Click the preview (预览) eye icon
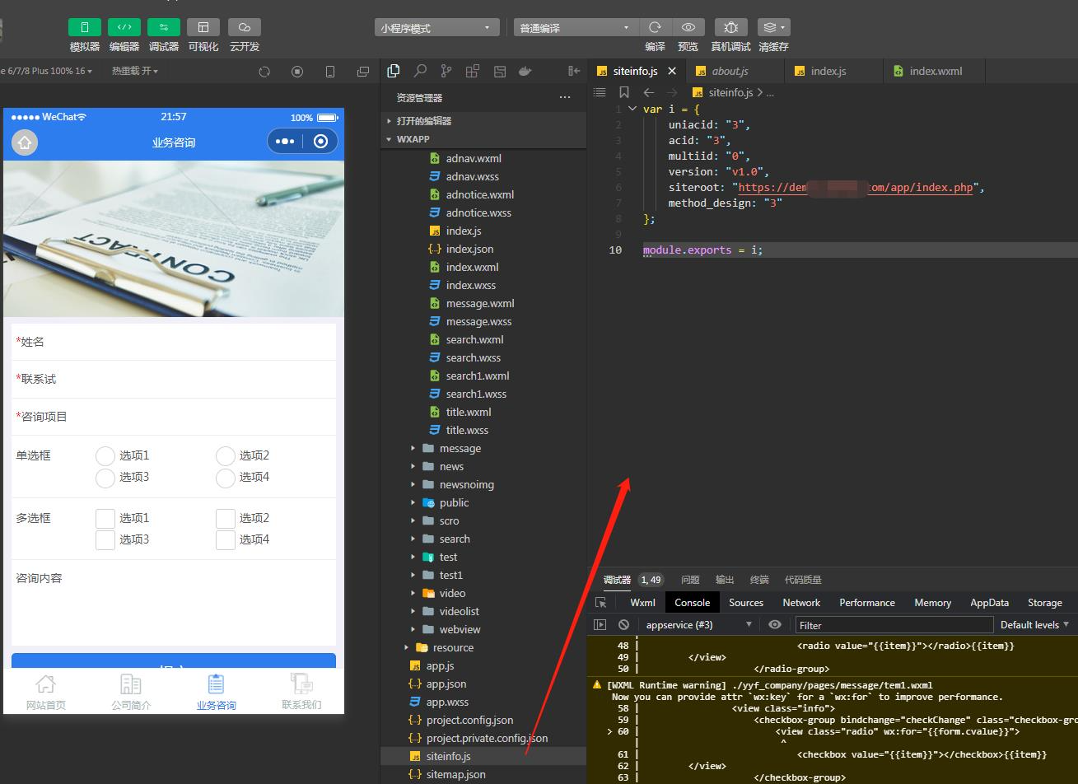 click(x=688, y=27)
